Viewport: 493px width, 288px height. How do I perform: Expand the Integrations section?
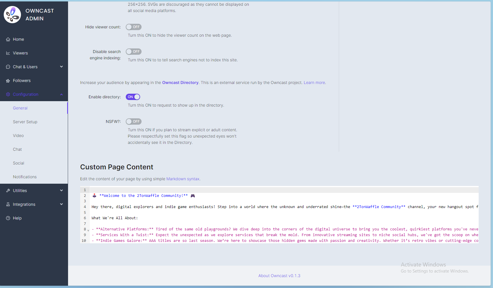(x=61, y=204)
